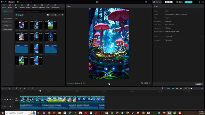The width and height of the screenshot is (205, 115).
Task: Adjust the timeline zoom slider handle
Action: tap(192, 88)
